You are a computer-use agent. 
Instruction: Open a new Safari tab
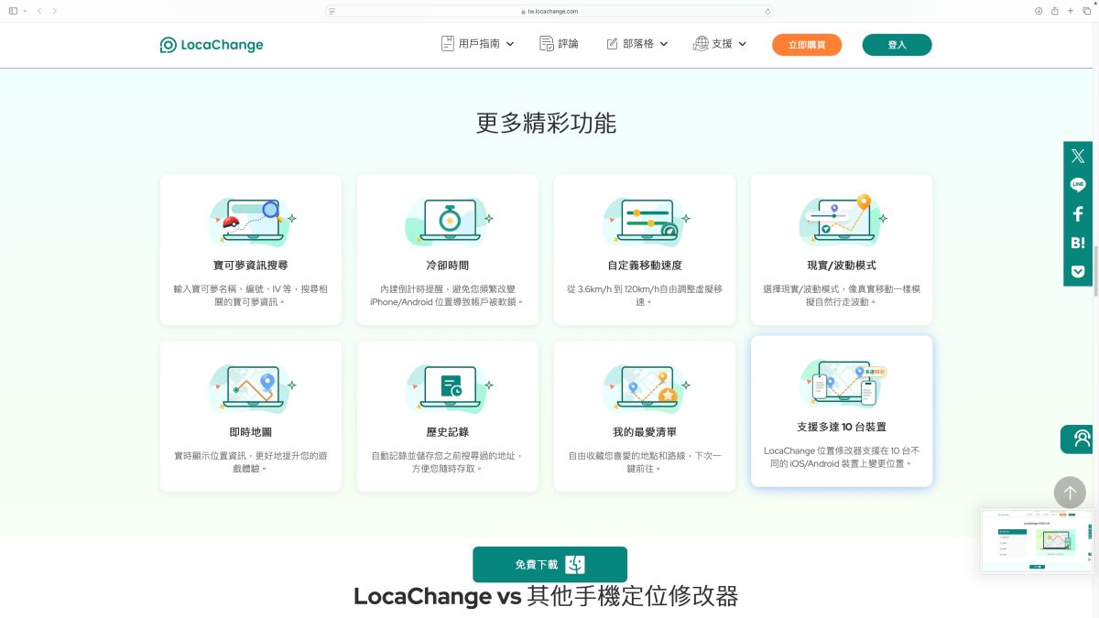pyautogui.click(x=1071, y=11)
